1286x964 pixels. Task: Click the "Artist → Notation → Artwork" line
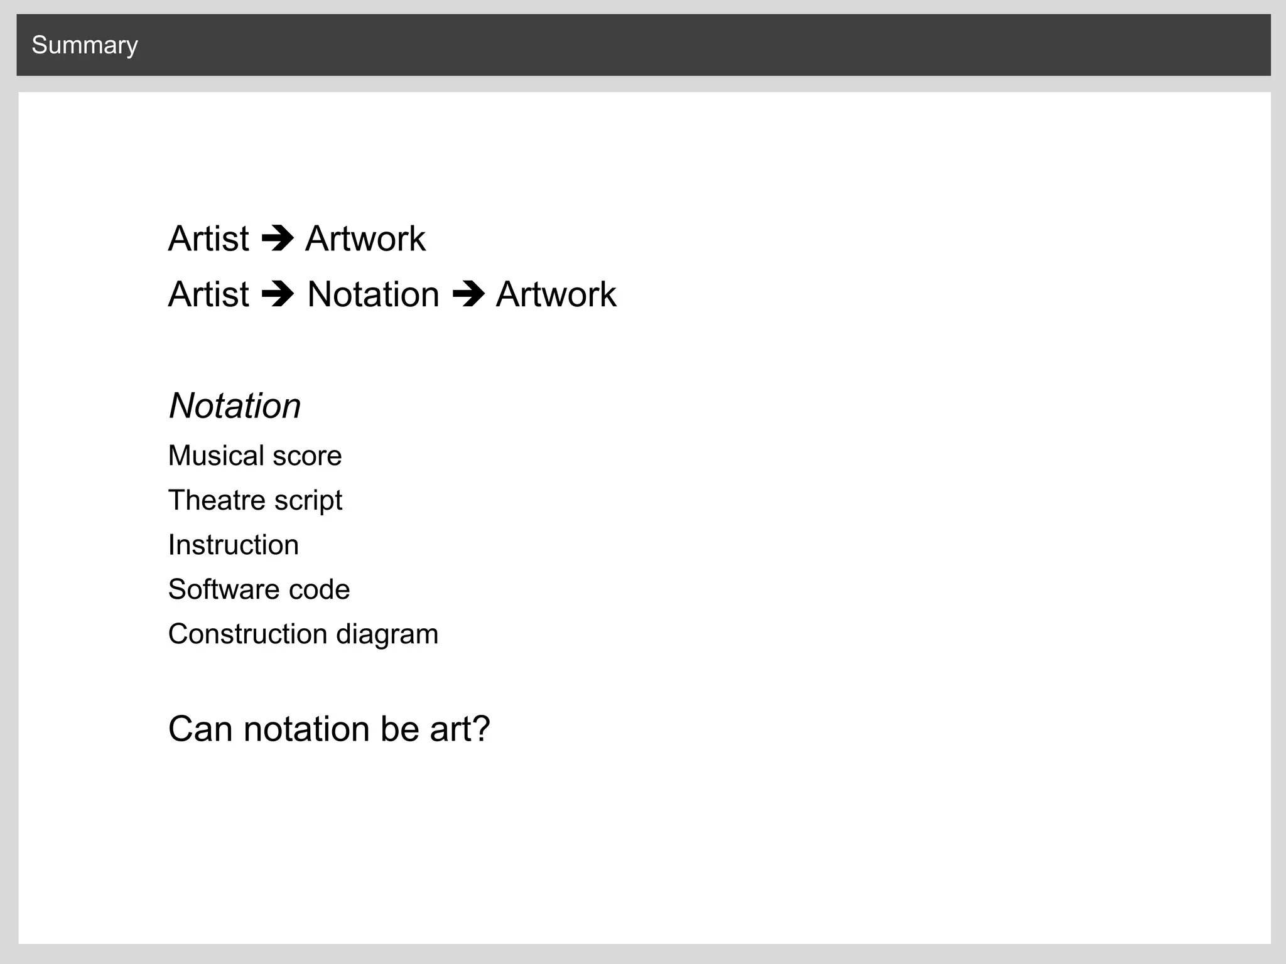tap(392, 294)
